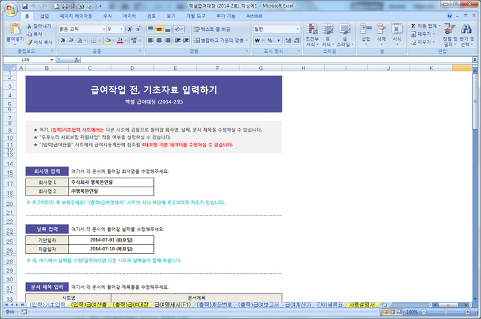Toggle text wrap 텍스트 줄 바꿈
Viewport: 481px width, 319px height.
click(212, 29)
